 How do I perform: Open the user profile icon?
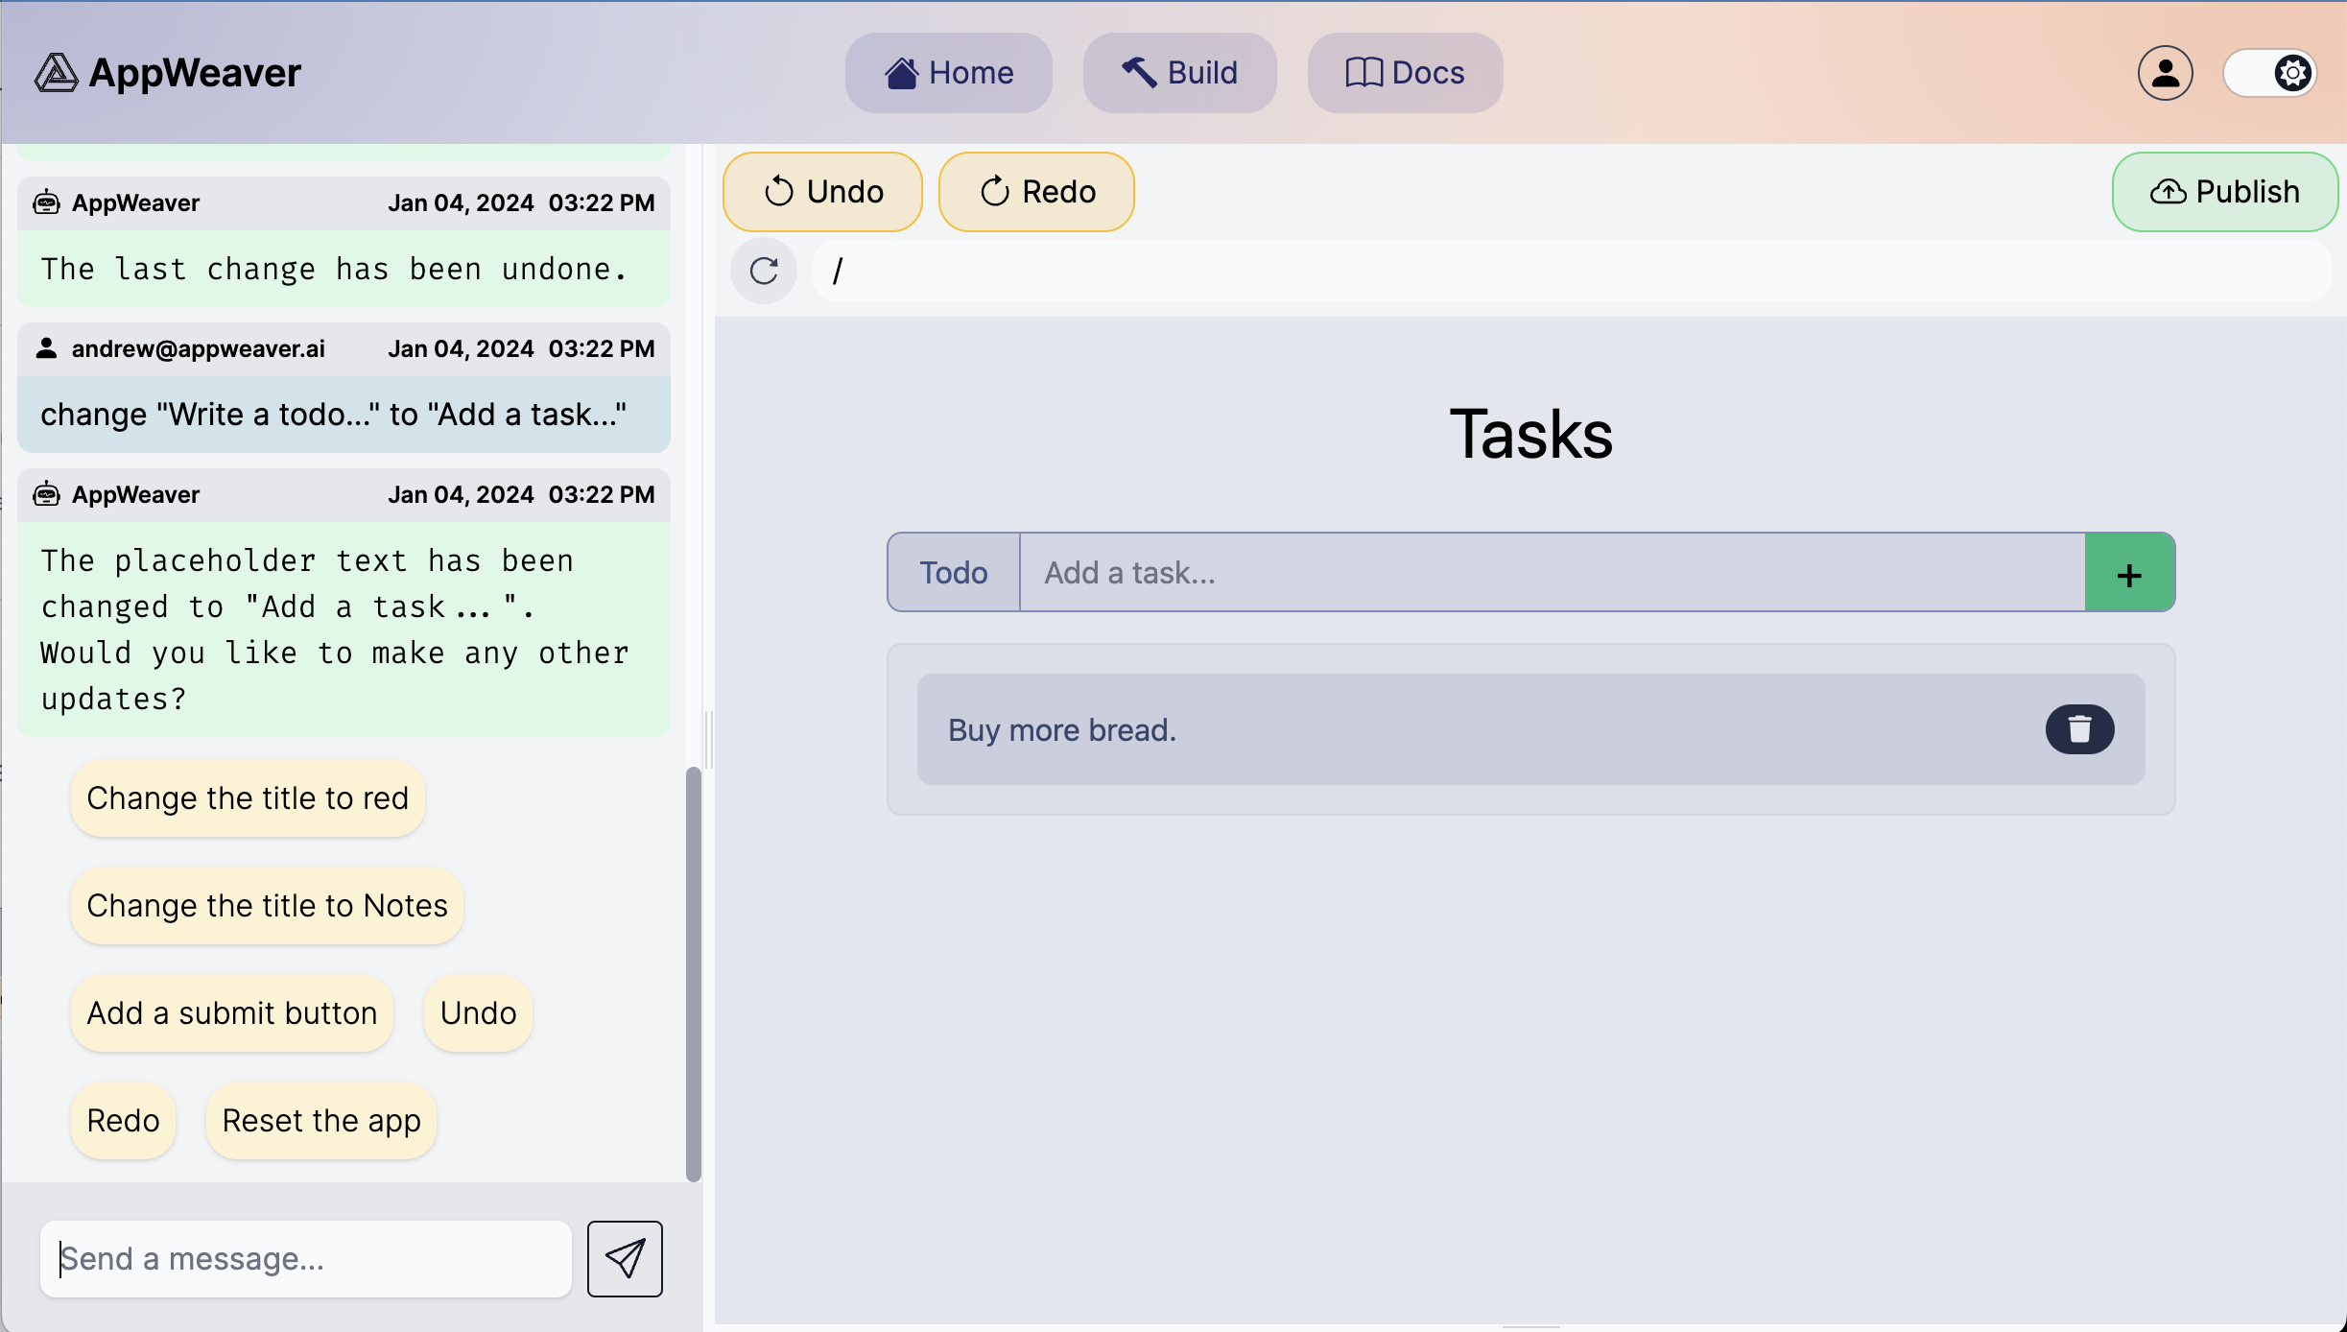click(x=2165, y=73)
